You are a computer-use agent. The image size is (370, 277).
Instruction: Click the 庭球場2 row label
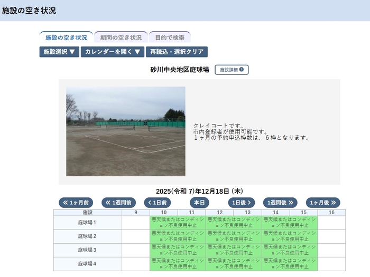click(88, 236)
